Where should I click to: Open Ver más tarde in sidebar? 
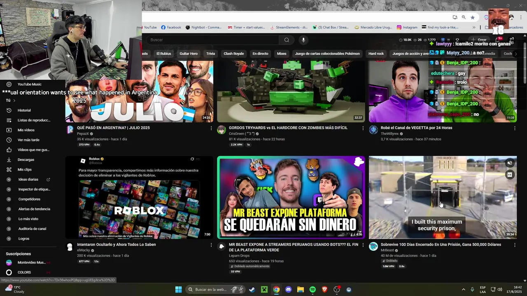pyautogui.click(x=28, y=140)
